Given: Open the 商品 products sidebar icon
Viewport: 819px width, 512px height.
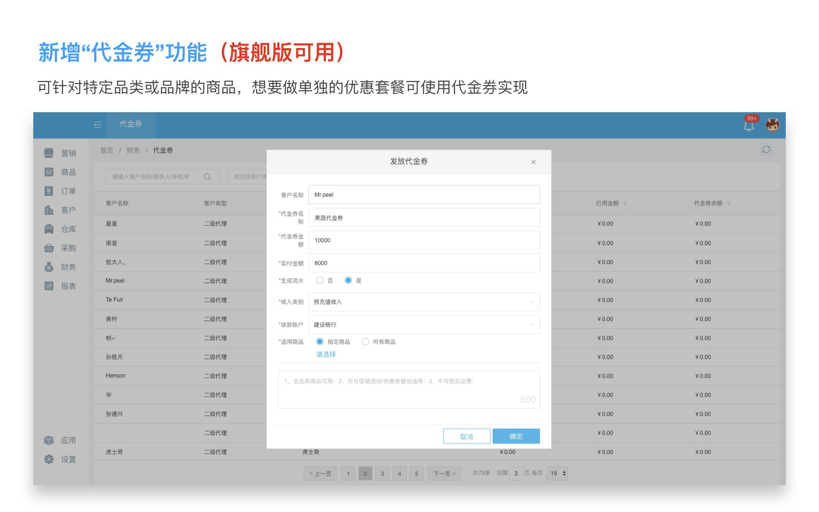Looking at the screenshot, I should click(49, 172).
